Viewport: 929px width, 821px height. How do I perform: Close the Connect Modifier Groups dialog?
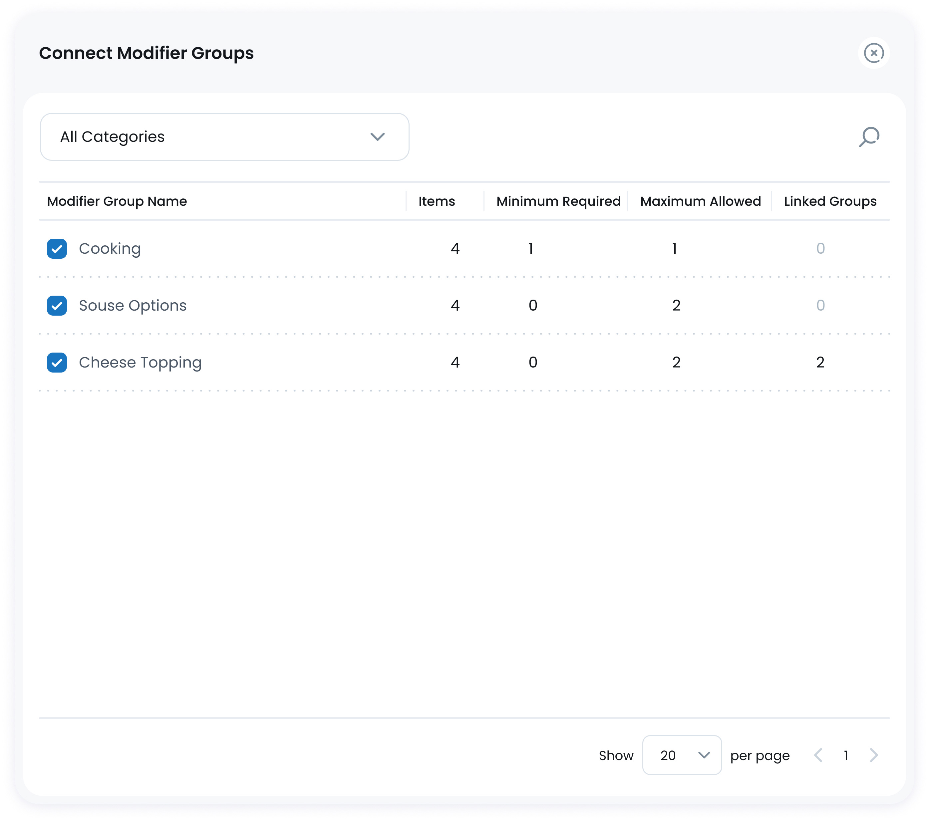point(874,53)
